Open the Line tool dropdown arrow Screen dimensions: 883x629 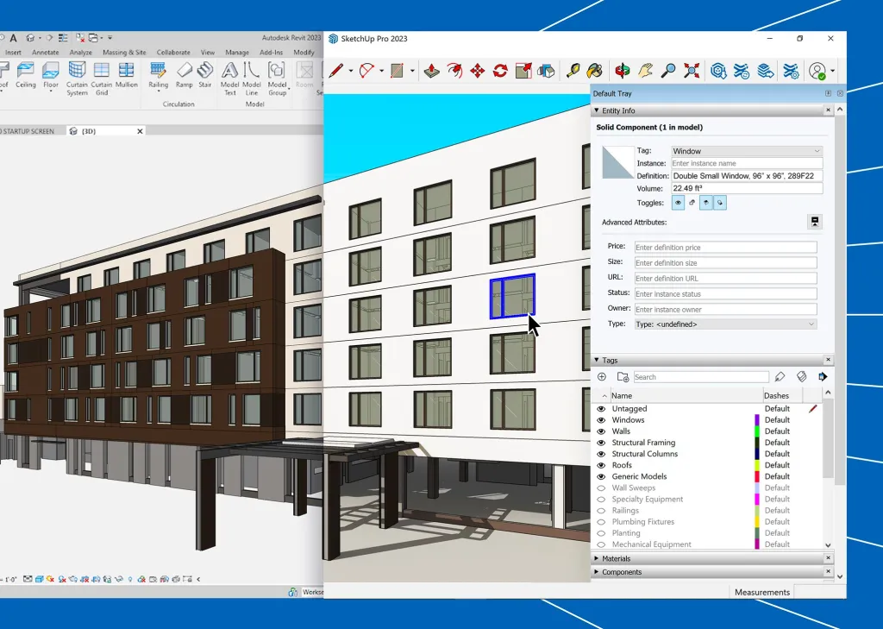tap(350, 71)
